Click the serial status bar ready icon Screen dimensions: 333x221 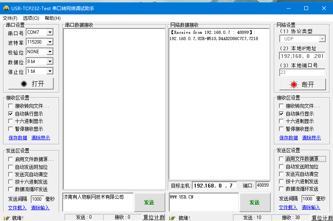coord(7,218)
